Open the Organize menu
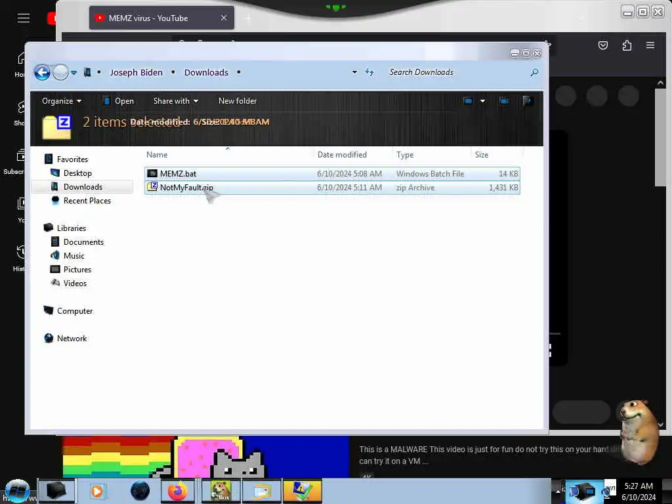 pos(61,101)
